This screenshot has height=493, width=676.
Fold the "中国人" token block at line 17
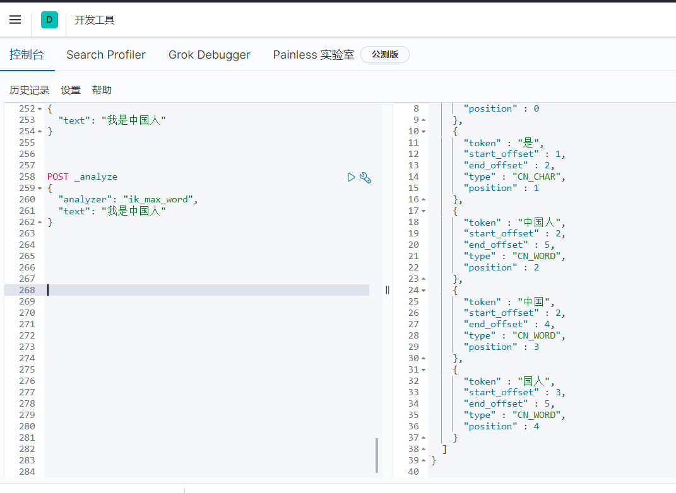[424, 211]
